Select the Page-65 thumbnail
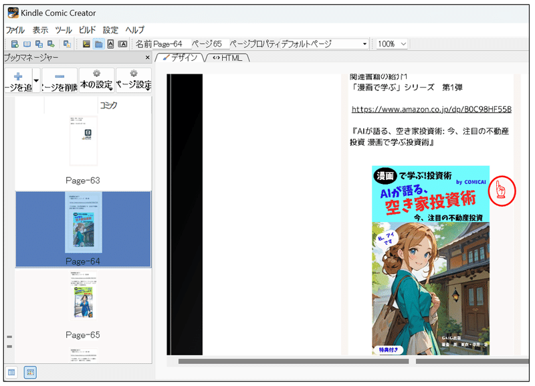 click(x=84, y=296)
